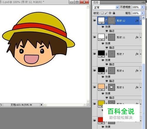
Task: Click the link chain icon on 形状 6
Action: coord(106,71)
